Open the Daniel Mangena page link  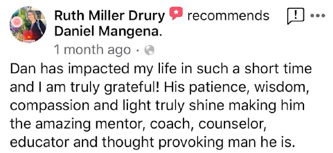pos(108,31)
